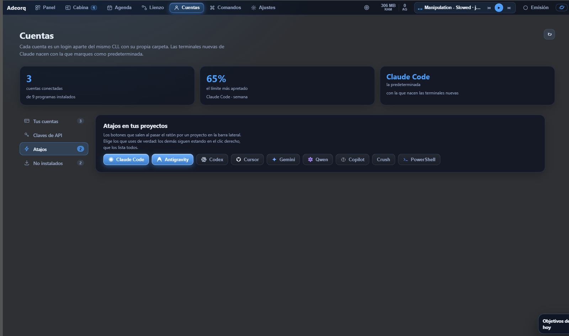Enable the Gemini shortcut chip
The image size is (569, 336).
(283, 160)
